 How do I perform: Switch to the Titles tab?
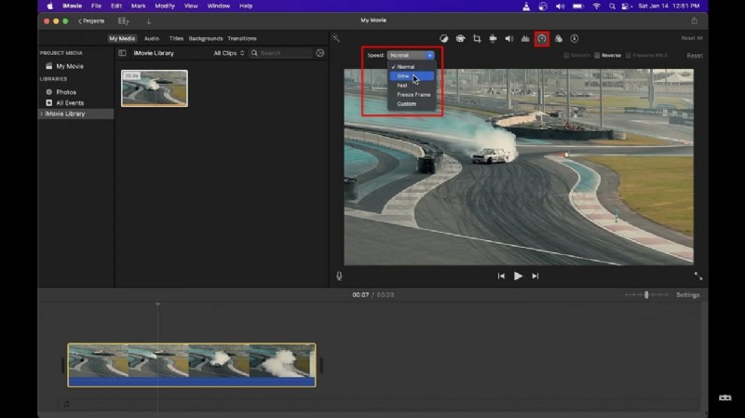point(176,38)
